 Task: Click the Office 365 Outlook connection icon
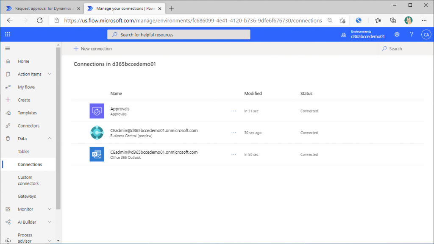[x=97, y=154]
